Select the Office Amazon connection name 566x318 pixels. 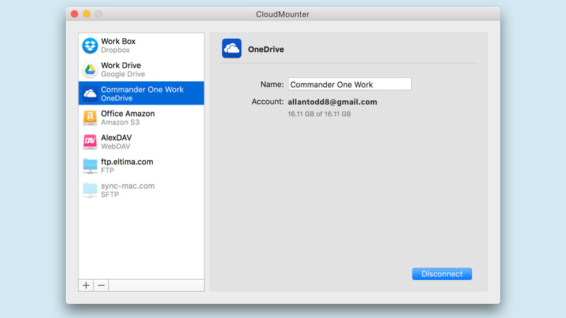tap(128, 114)
